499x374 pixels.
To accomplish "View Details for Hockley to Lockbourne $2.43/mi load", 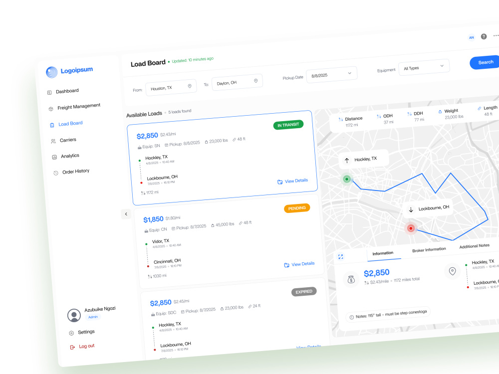I will [x=293, y=181].
